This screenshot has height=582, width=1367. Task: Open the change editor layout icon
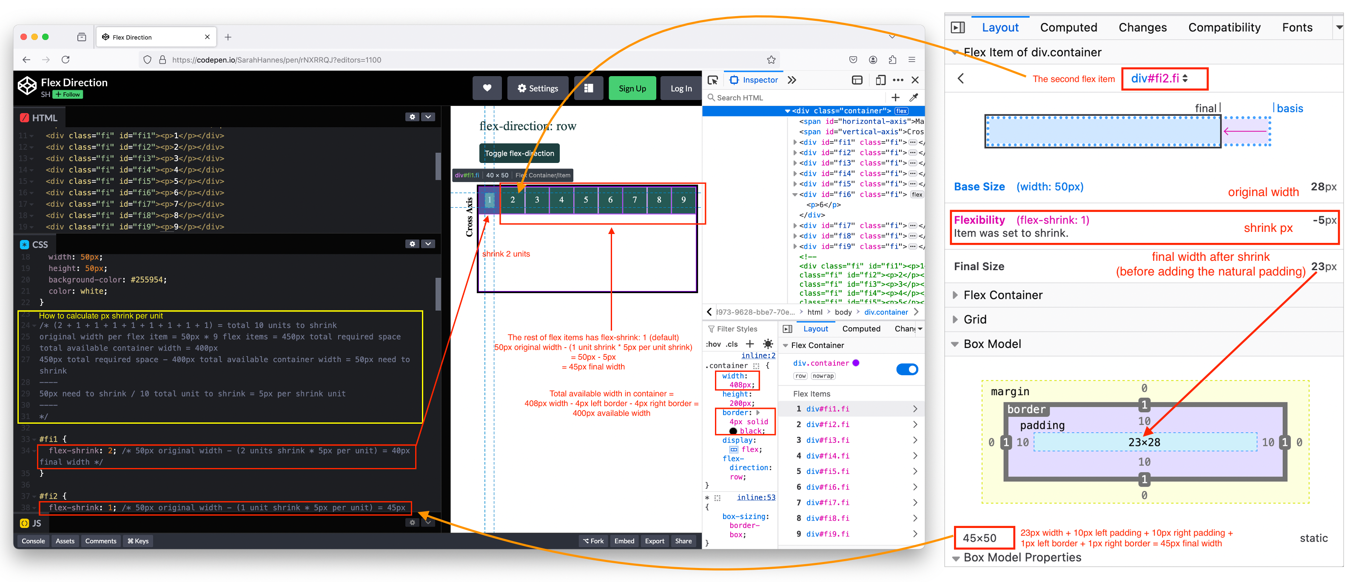(x=589, y=88)
